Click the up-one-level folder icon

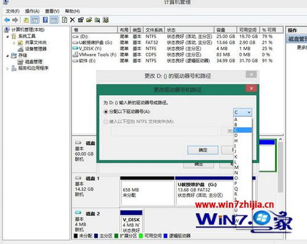(26, 20)
